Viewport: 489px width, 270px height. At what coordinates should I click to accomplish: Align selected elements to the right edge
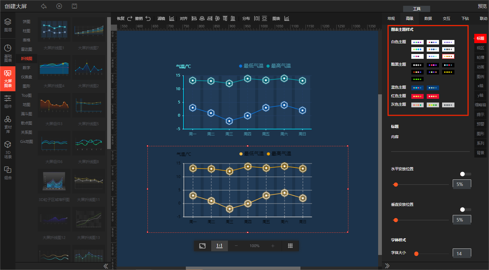(210, 18)
